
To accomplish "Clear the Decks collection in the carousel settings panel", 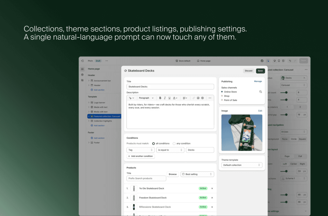I will point(304,78).
